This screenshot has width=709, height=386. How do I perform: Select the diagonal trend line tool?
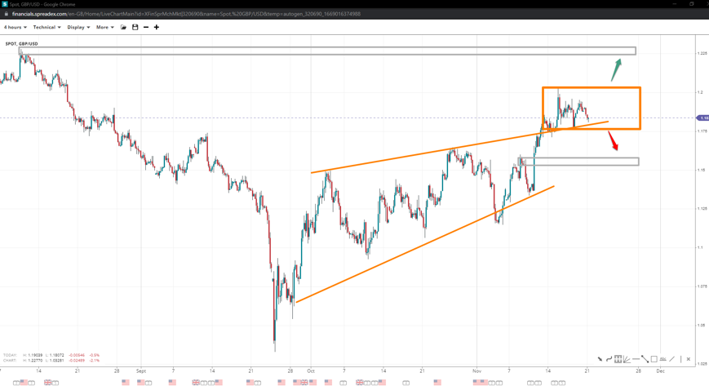(645, 359)
